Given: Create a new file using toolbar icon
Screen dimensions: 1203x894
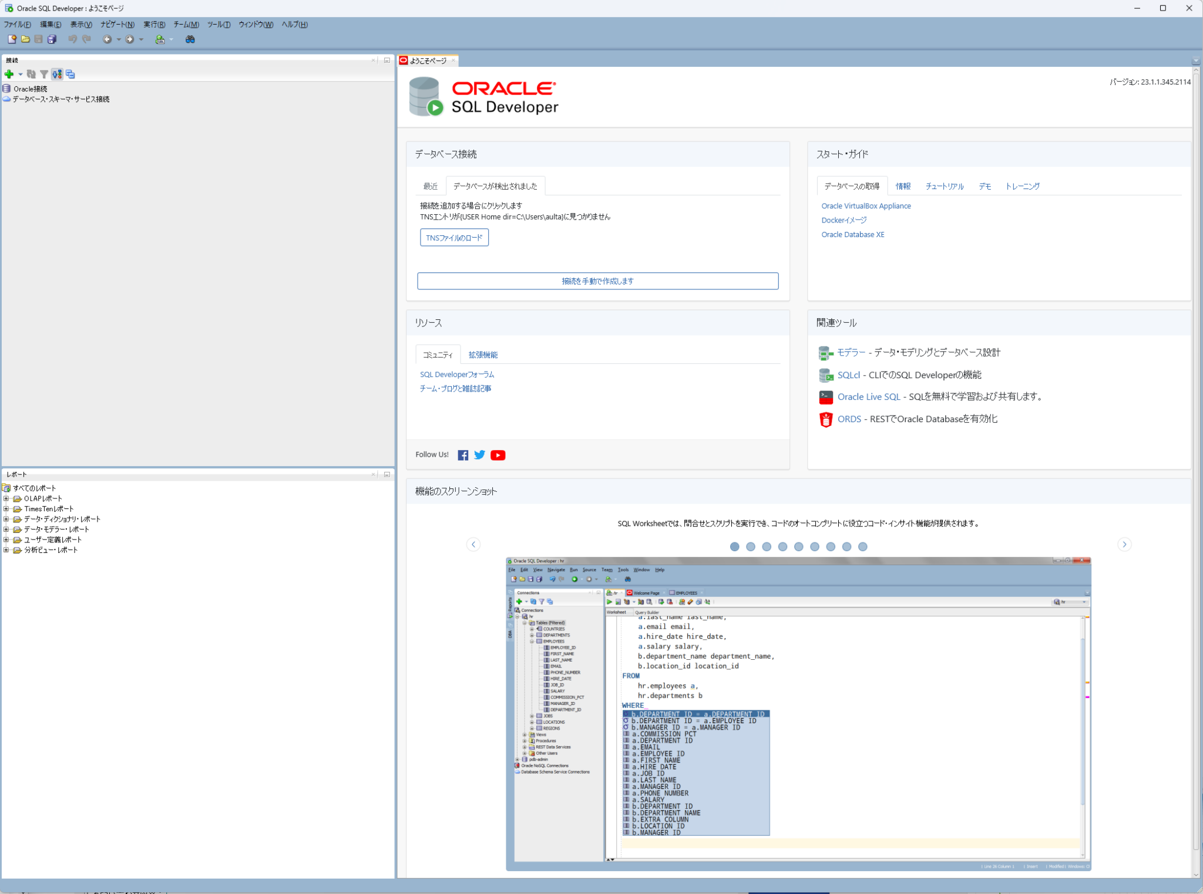Looking at the screenshot, I should pyautogui.click(x=12, y=39).
